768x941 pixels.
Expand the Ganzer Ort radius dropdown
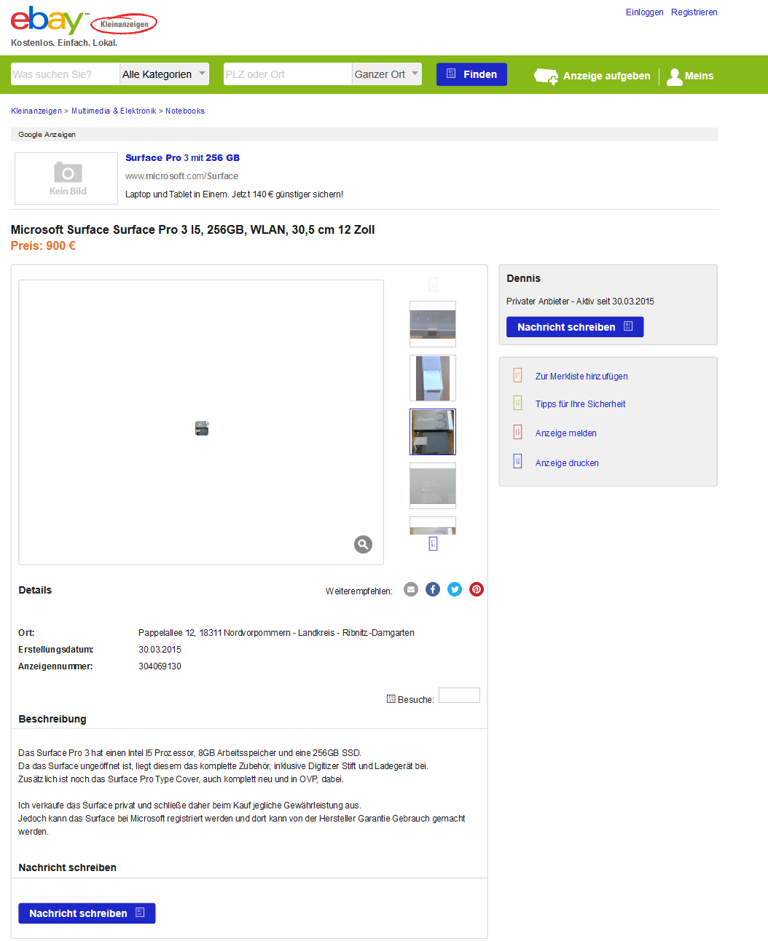[x=387, y=74]
